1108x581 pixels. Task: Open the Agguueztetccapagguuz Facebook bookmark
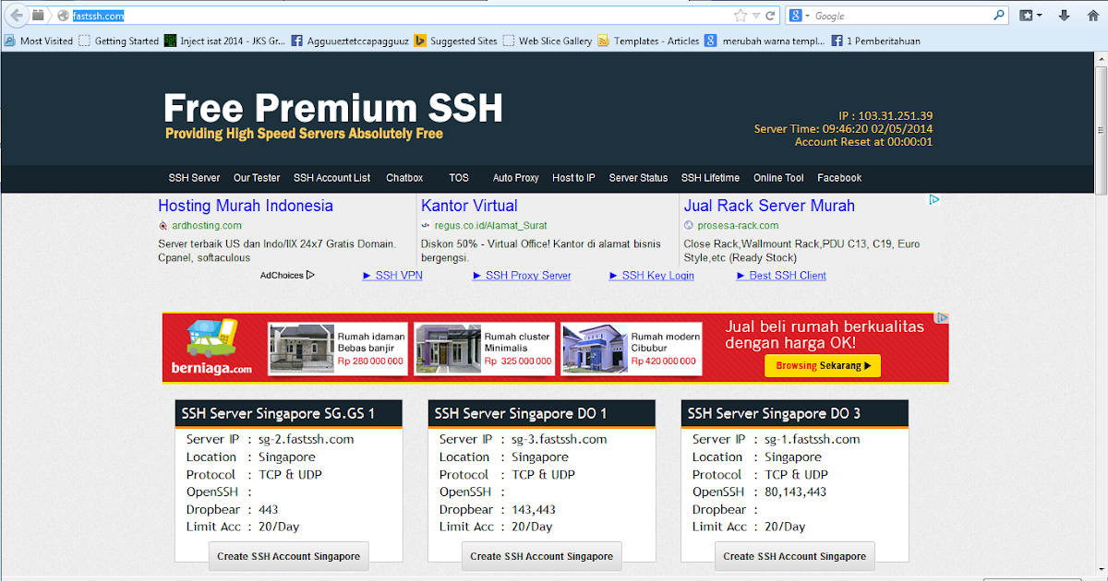349,41
